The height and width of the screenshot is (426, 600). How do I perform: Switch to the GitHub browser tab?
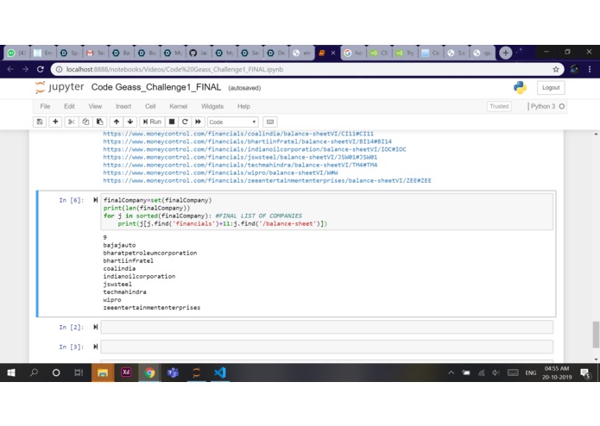point(199,53)
